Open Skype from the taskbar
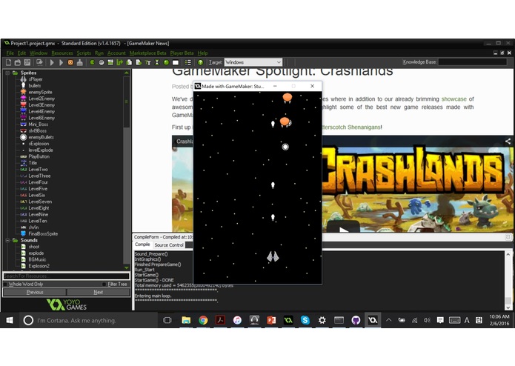The image size is (515, 366). coord(305,320)
